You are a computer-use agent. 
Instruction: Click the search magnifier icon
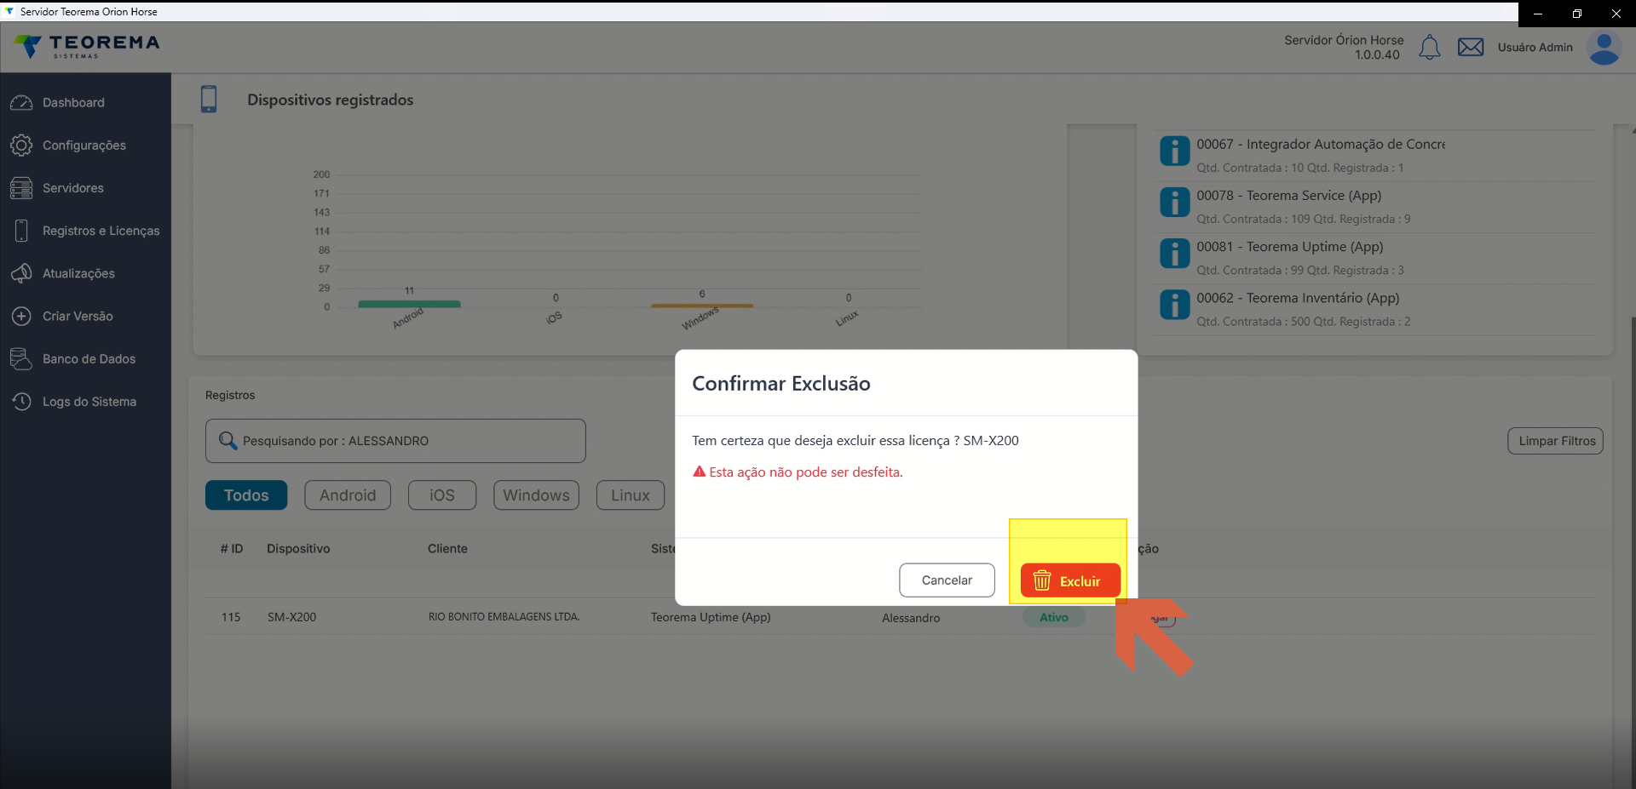pos(228,440)
